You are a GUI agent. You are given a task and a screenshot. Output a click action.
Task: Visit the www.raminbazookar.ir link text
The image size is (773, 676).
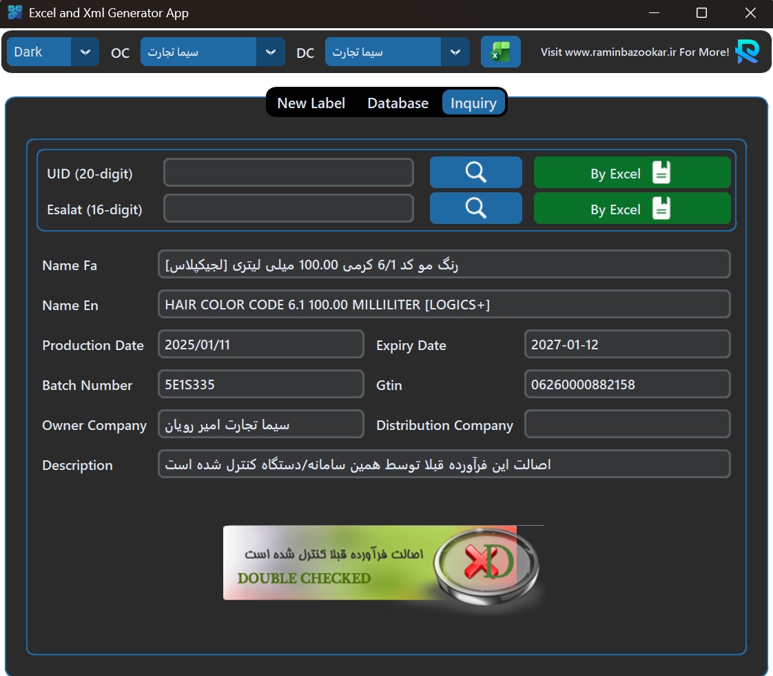click(635, 52)
